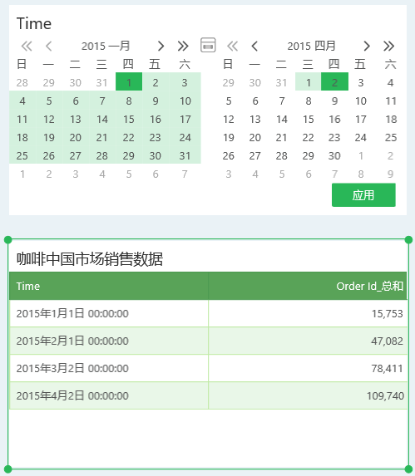This screenshot has width=415, height=476.
Task: Select January 1 start date
Action: 129,81
